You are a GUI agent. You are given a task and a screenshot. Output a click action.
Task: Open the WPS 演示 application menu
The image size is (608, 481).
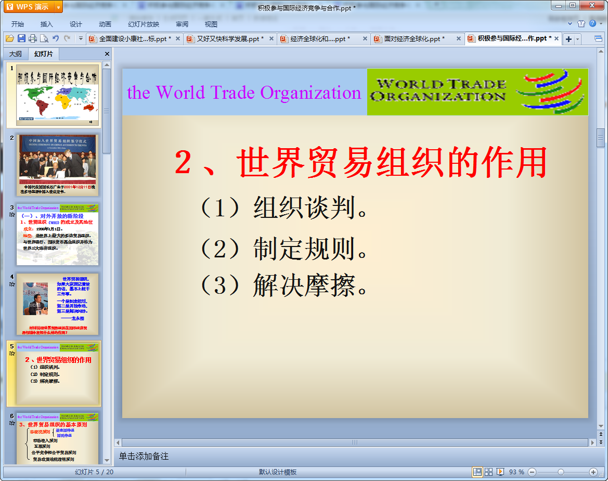[x=29, y=7]
